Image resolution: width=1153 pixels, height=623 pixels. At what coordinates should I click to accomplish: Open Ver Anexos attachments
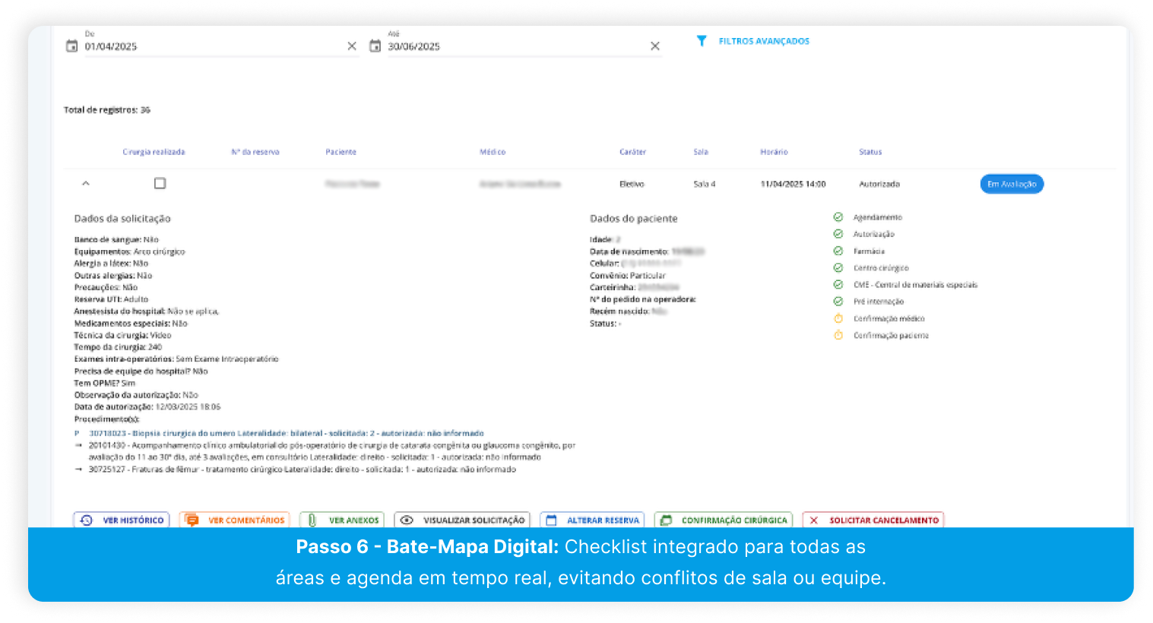click(x=342, y=520)
